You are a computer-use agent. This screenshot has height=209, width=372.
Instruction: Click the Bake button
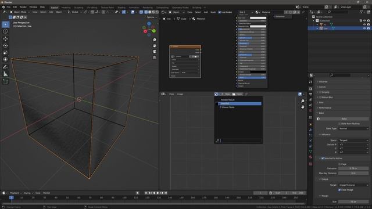tap(344, 118)
